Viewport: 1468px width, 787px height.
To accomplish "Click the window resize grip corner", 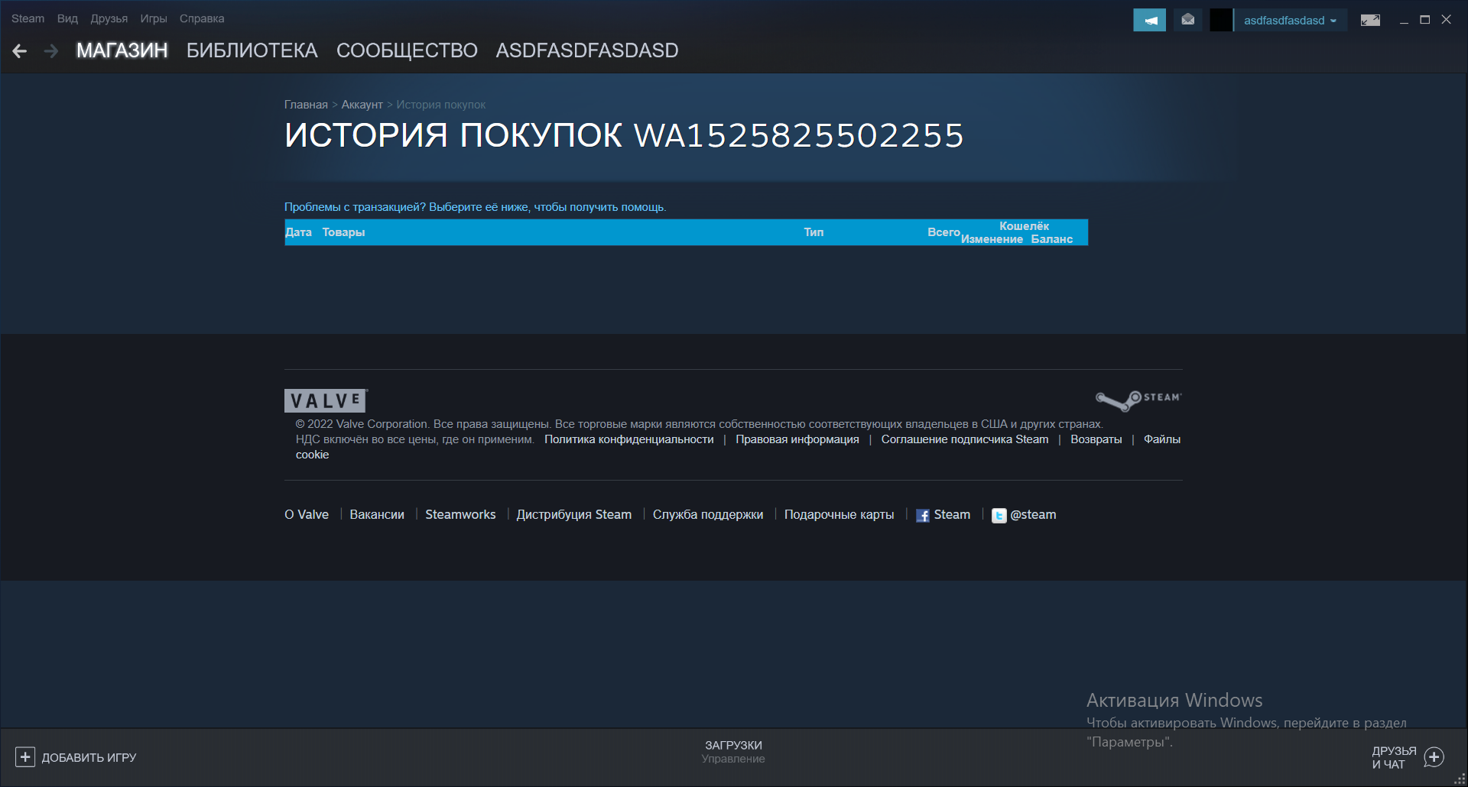I will pyautogui.click(x=1460, y=779).
